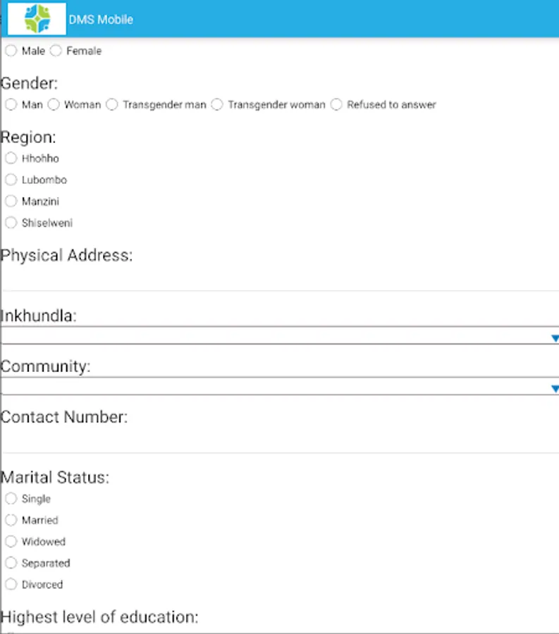
Task: Click the Contact Number input field
Action: [281, 441]
